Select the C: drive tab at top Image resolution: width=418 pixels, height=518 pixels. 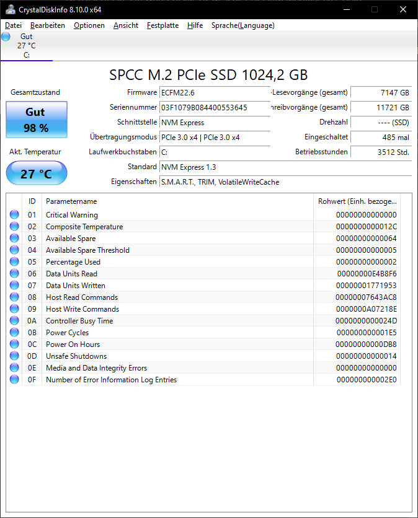coord(27,46)
